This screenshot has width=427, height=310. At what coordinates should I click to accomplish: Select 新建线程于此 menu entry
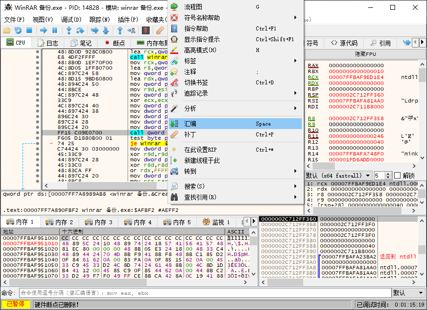coord(236,160)
